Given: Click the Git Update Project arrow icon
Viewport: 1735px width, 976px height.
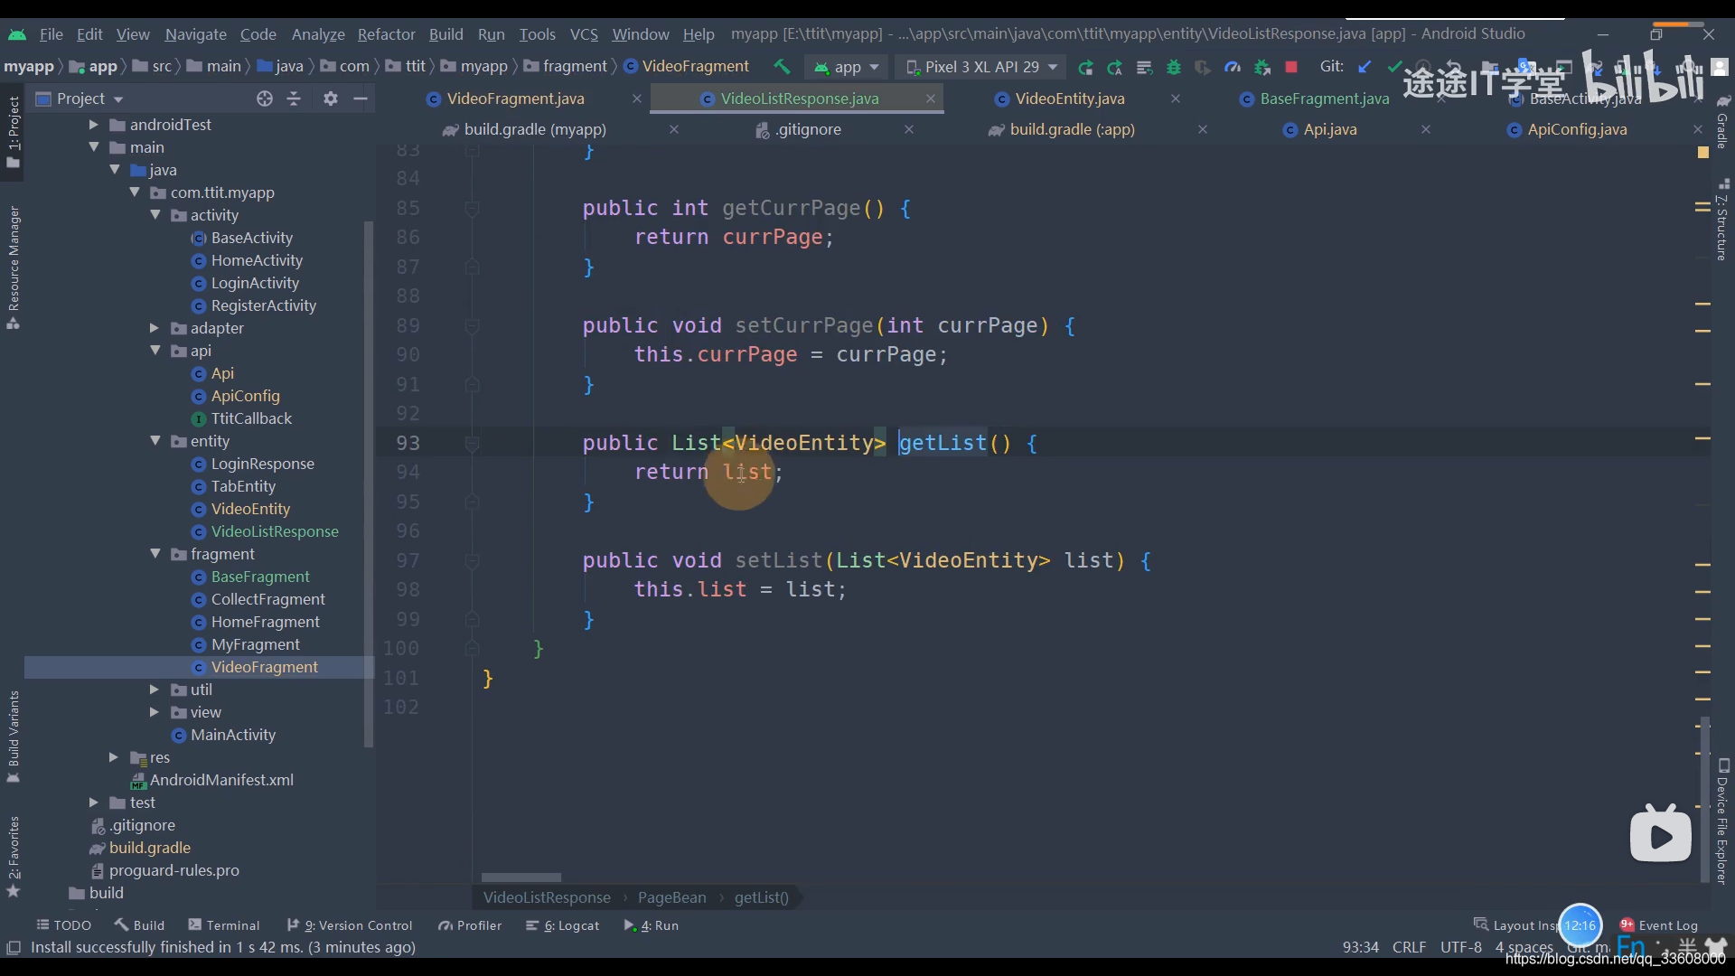Looking at the screenshot, I should (1365, 67).
